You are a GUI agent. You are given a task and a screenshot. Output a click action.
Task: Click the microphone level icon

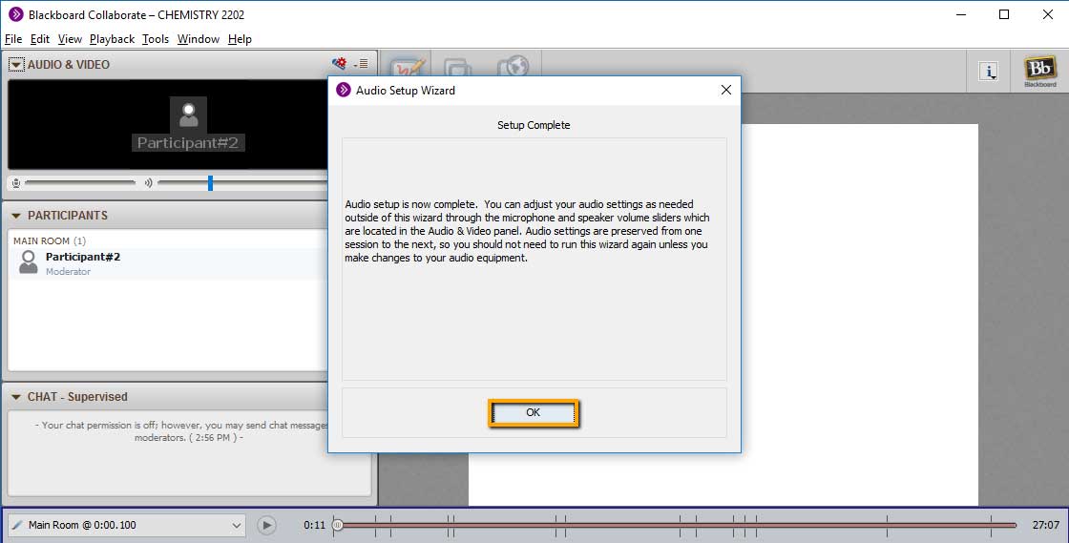click(x=16, y=183)
